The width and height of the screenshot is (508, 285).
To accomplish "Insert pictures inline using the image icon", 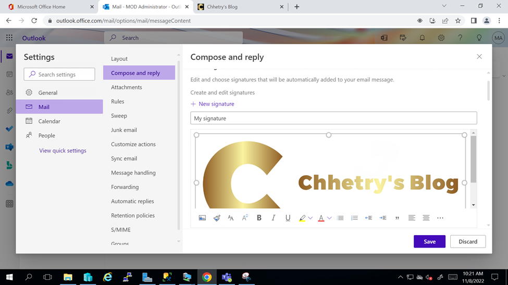I will (202, 218).
